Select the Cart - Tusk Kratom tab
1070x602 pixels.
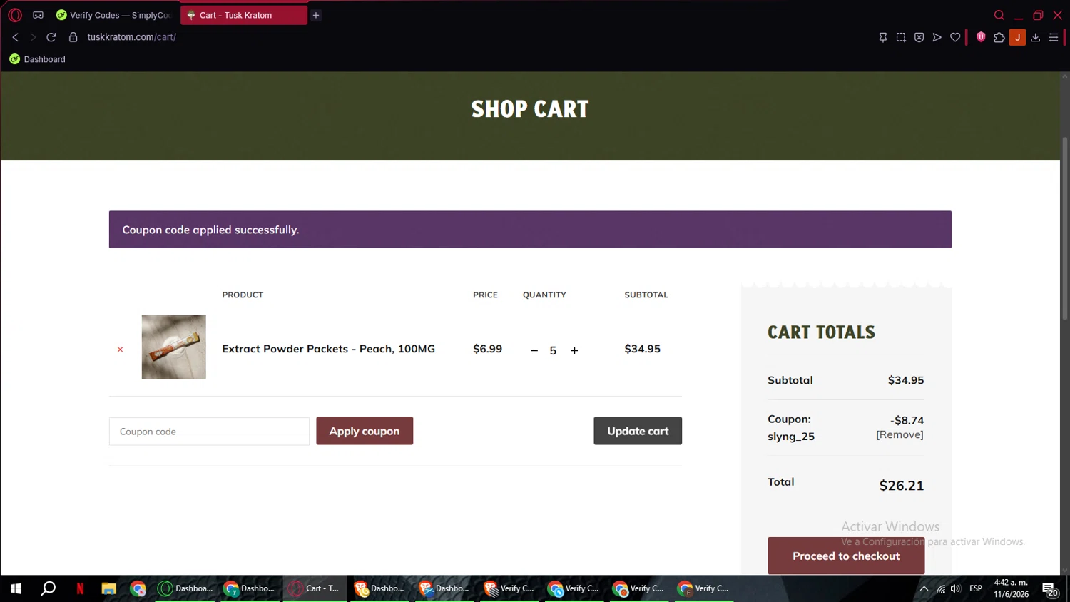coord(244,15)
